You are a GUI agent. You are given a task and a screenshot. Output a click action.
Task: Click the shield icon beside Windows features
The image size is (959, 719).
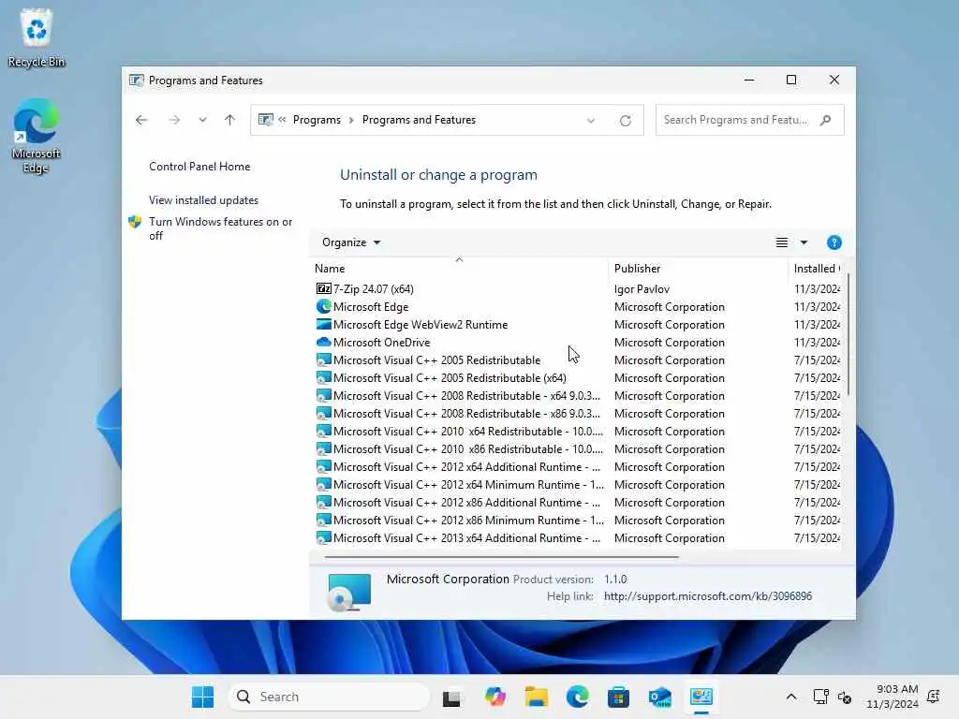click(135, 221)
